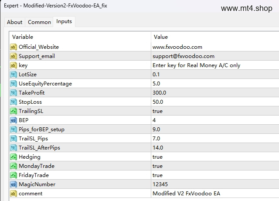Click the boolean icon beside FridayTrade
This screenshot has height=201, width=279.
coord(14,175)
